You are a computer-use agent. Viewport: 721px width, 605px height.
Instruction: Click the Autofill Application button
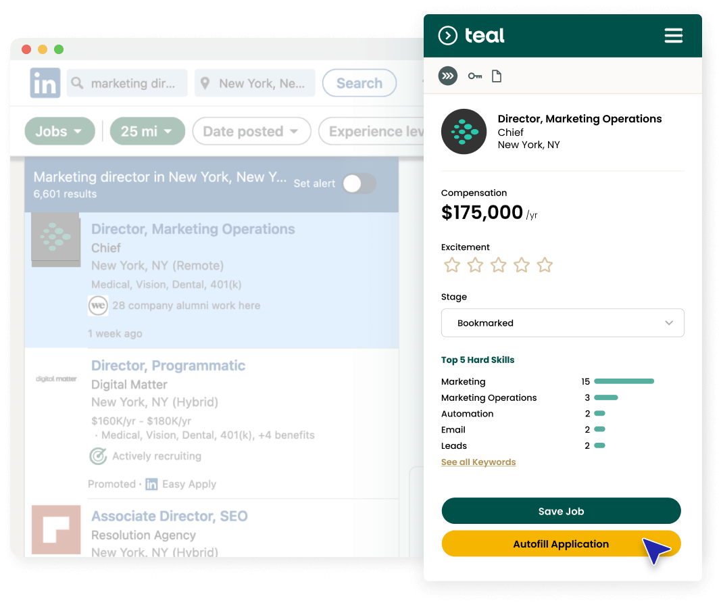(561, 543)
